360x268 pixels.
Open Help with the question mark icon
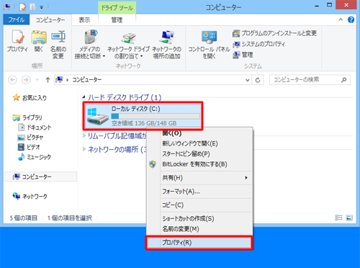tap(351, 19)
